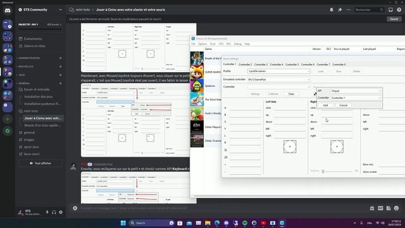Collapse the GÉNÉRAL category
The width and height of the screenshot is (405, 228).
24,84
